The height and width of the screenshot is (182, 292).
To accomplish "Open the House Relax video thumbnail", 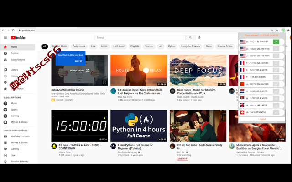I will coord(139,71).
